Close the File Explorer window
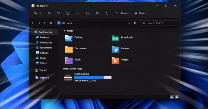This screenshot has width=208, height=109. pyautogui.click(x=175, y=6)
